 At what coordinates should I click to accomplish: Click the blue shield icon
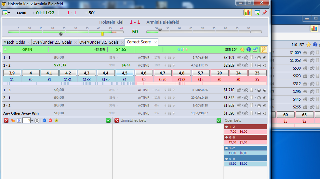(x=45, y=120)
